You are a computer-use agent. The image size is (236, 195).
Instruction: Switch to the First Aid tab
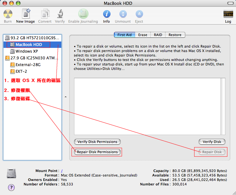[x=125, y=35]
